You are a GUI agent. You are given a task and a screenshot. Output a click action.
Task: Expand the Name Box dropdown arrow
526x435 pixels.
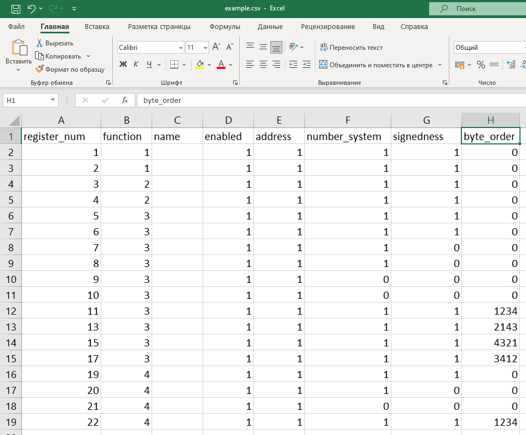(x=53, y=100)
